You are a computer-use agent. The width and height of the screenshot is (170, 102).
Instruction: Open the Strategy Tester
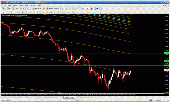pyautogui.click(x=28, y=9)
